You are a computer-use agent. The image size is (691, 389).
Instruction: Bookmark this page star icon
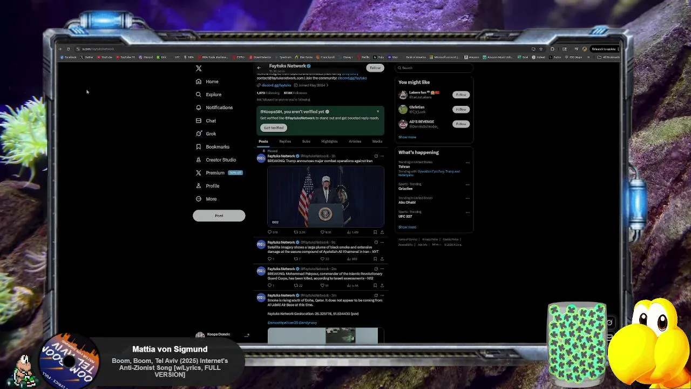[541, 49]
